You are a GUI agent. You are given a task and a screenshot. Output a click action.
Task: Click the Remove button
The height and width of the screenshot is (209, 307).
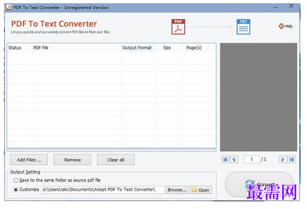(x=72, y=160)
